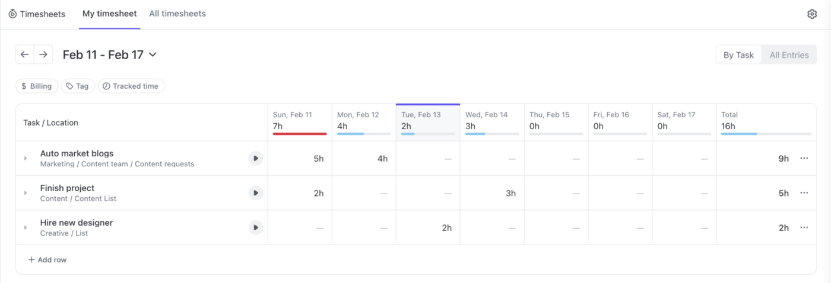
Task: Select the Fri, Feb 16 column header
Action: tap(620, 123)
